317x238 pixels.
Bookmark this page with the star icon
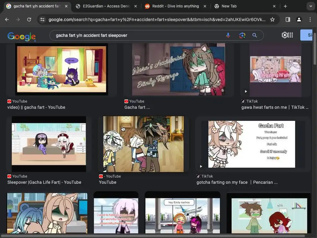272,20
